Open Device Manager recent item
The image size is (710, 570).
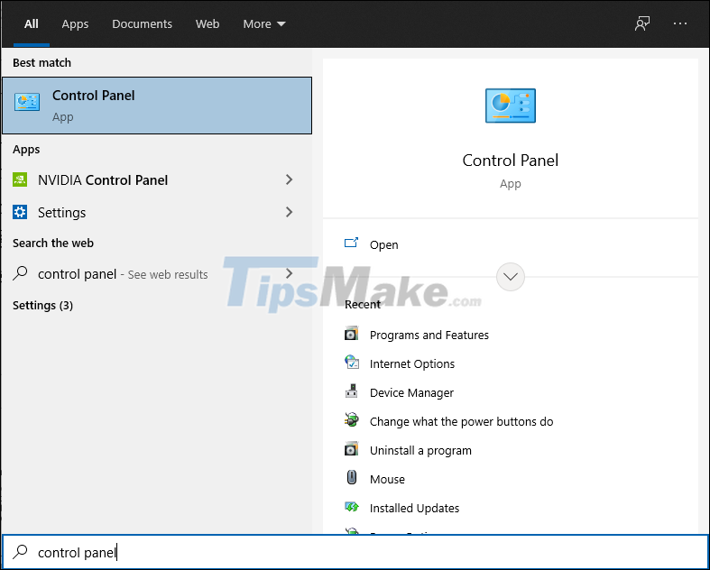coord(411,392)
